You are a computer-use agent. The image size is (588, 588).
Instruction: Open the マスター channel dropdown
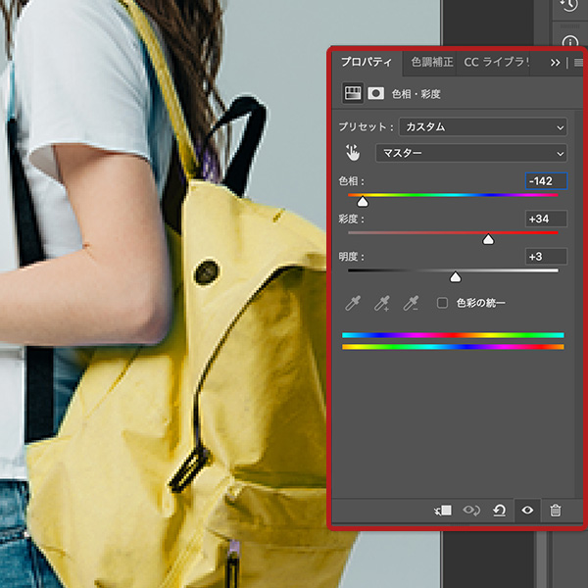470,153
